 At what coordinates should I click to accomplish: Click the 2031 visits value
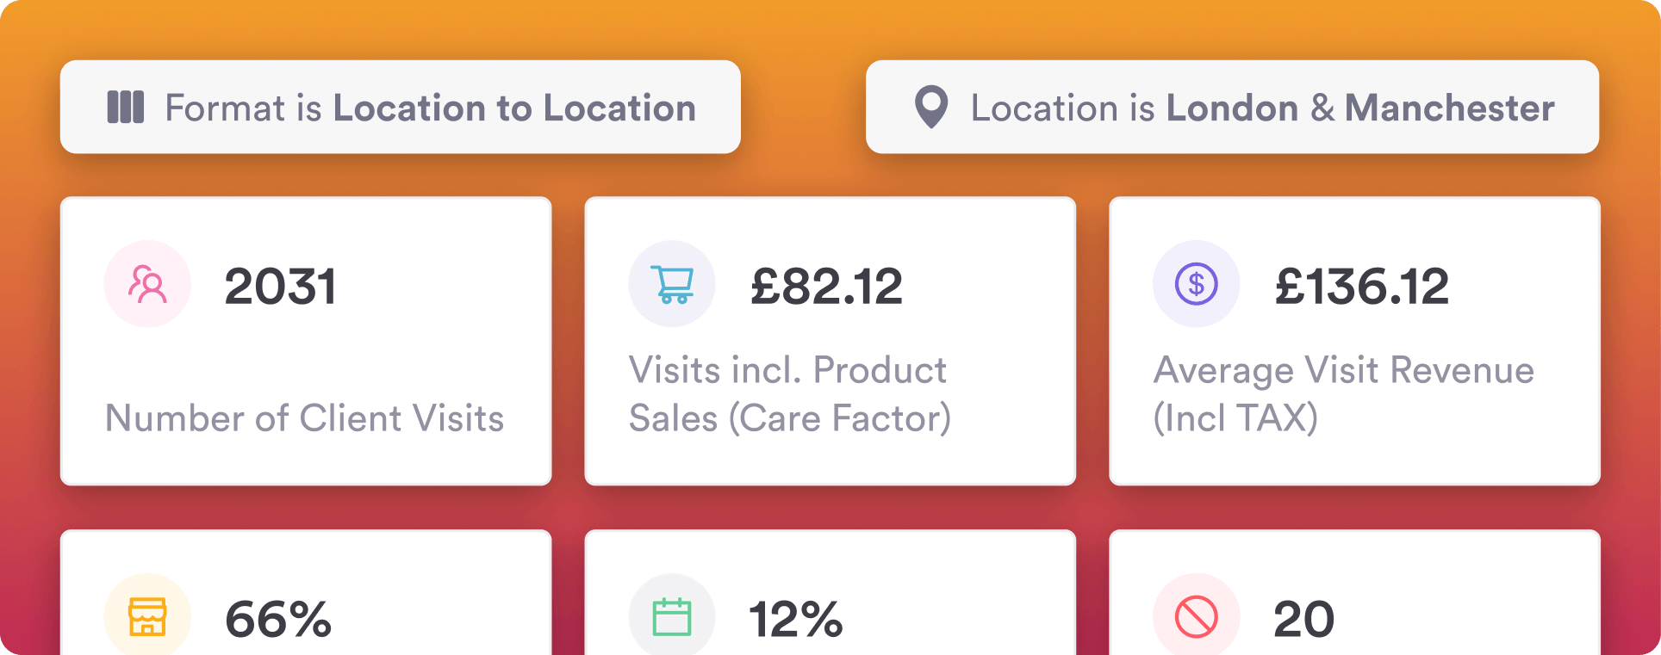click(280, 287)
